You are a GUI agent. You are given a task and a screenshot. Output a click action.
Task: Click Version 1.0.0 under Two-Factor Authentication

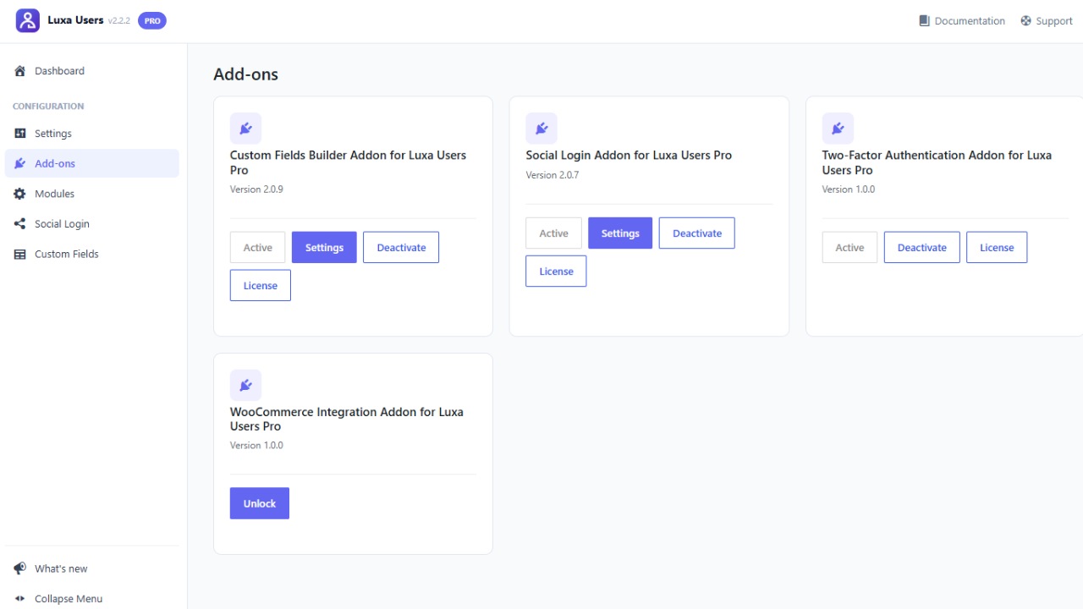(849, 189)
